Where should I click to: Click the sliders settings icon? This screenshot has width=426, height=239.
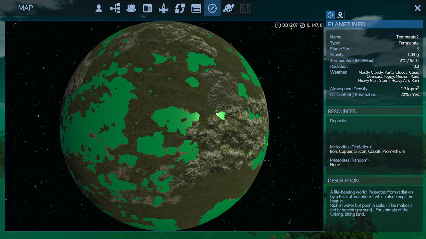245,8
